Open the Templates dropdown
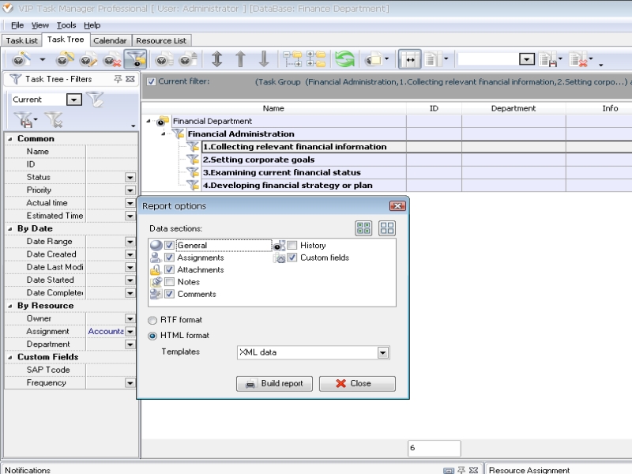This screenshot has width=632, height=474. pos(383,353)
